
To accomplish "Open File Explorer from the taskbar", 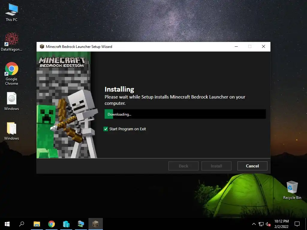I will coord(37,224).
